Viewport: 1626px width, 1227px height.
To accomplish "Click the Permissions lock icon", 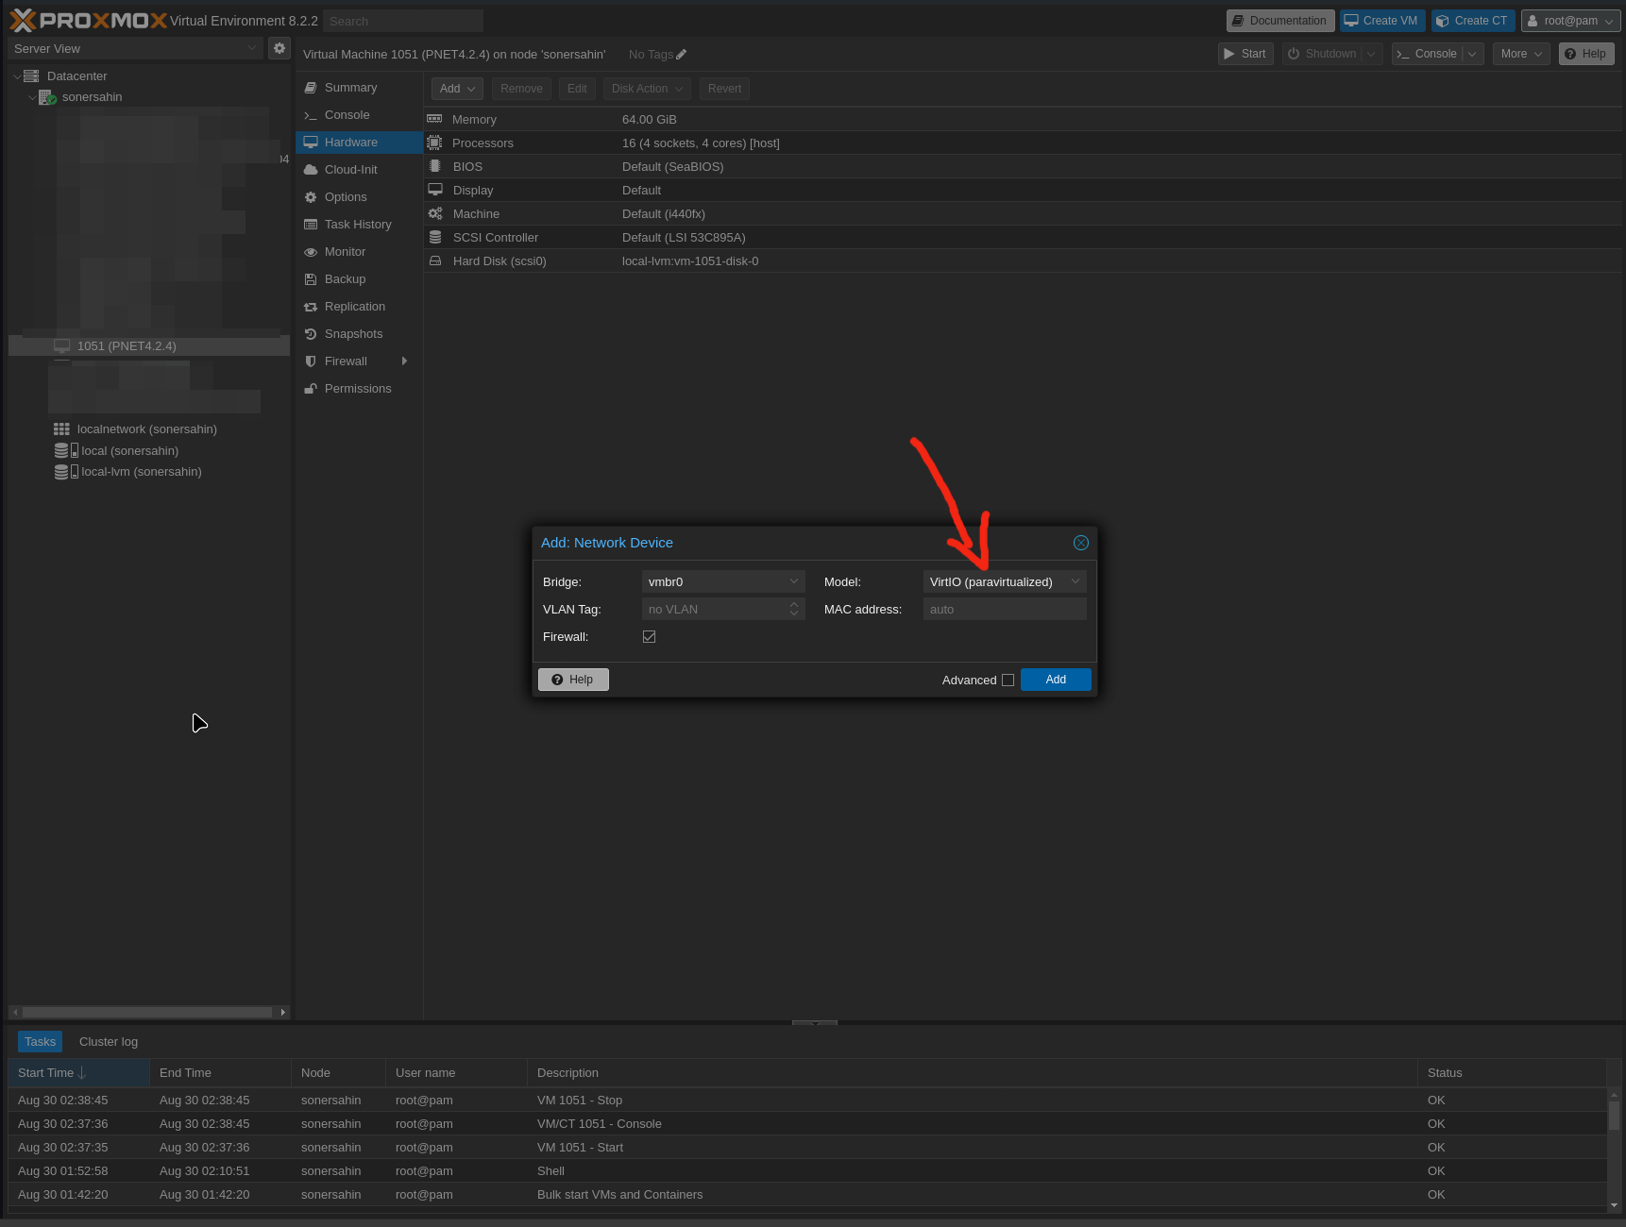I will pyautogui.click(x=311, y=389).
